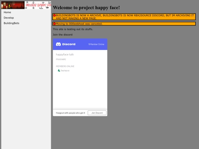The height and width of the screenshot is (149, 199).
Task: Click 'Hangout with people who get it' text
Action: 70,113
